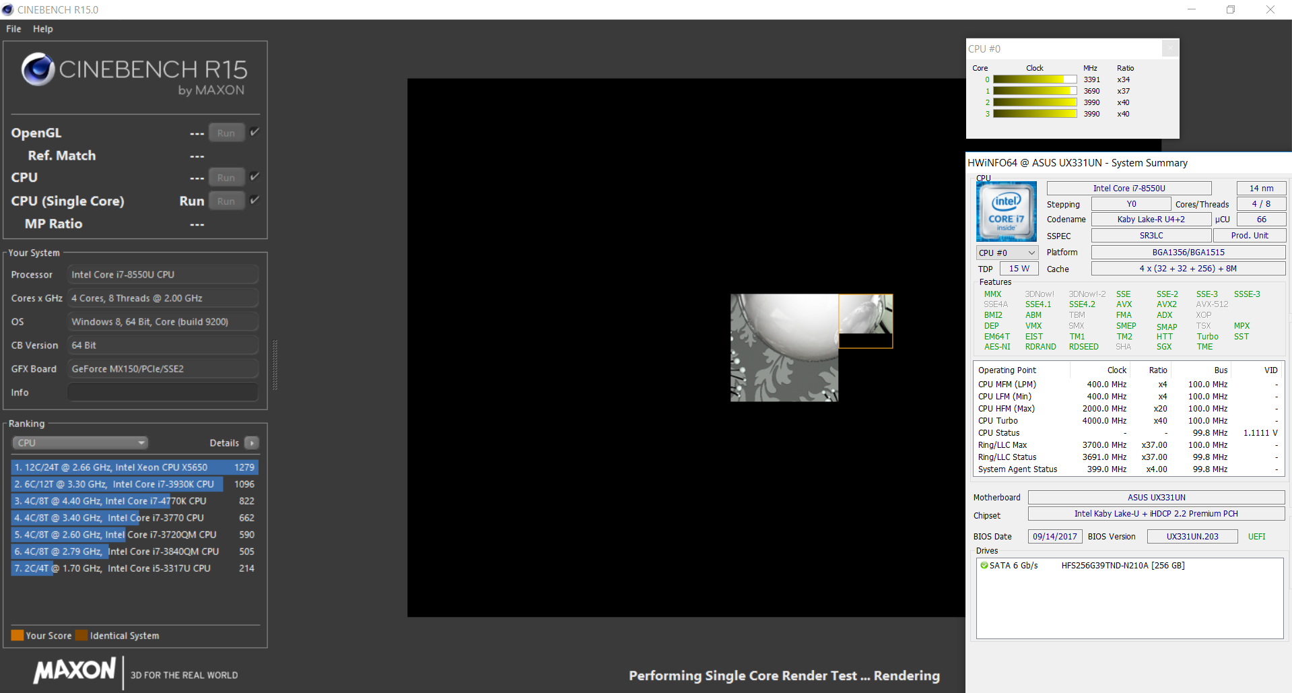Image resolution: width=1292 pixels, height=693 pixels.
Task: Click the 14 nm process field
Action: tap(1261, 188)
